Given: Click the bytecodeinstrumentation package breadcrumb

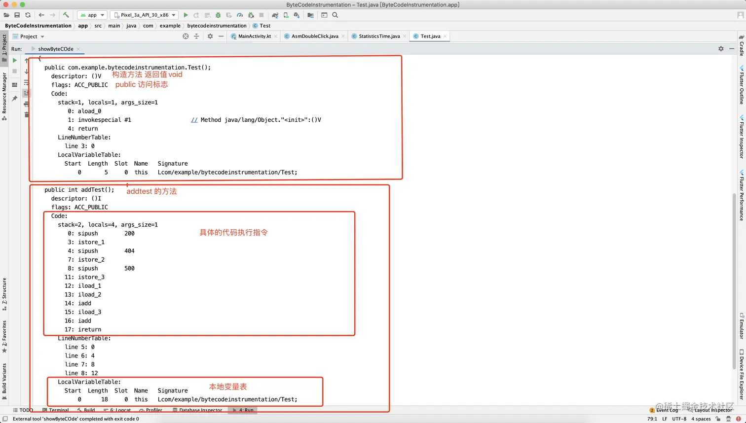Looking at the screenshot, I should point(217,26).
